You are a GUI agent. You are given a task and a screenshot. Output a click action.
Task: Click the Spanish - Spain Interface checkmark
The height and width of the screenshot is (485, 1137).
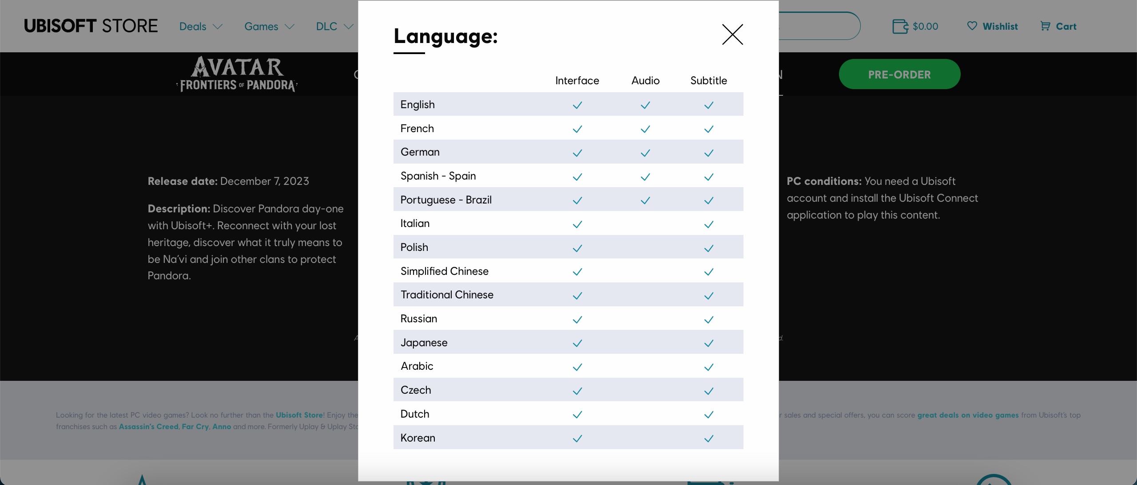pyautogui.click(x=577, y=177)
